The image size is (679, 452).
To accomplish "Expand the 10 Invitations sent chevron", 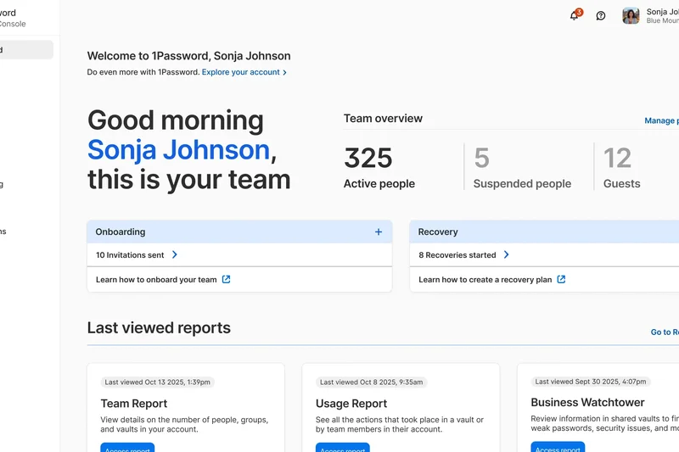I will (x=175, y=254).
